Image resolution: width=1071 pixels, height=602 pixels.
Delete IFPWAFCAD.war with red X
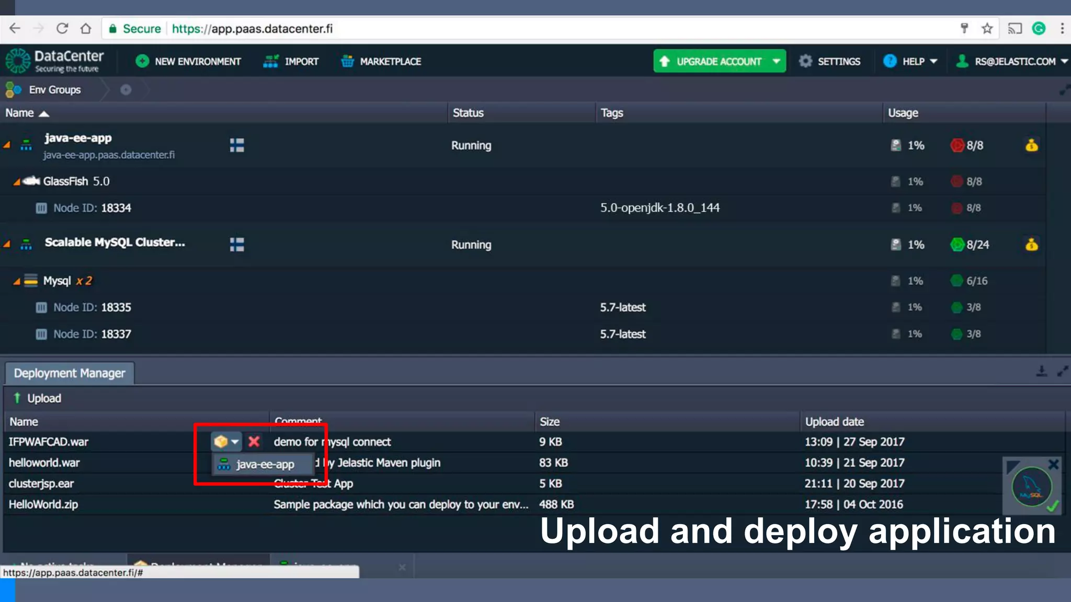point(254,442)
